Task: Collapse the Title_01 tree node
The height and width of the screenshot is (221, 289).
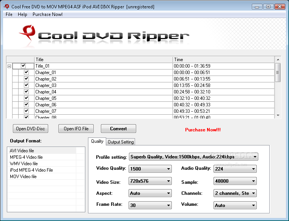Action: [9, 66]
